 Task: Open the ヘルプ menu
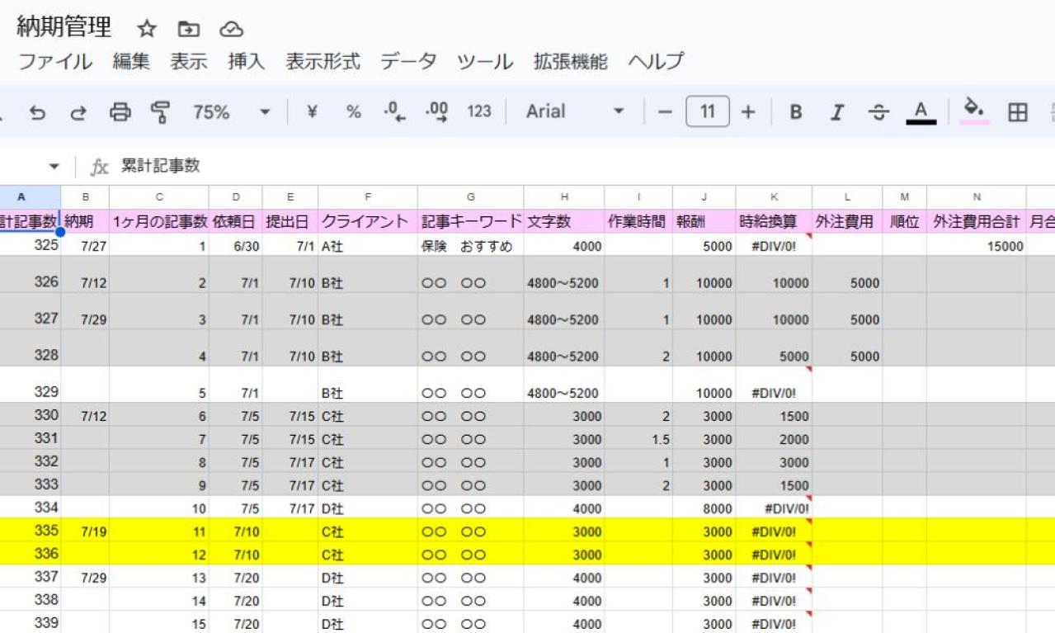pos(657,62)
